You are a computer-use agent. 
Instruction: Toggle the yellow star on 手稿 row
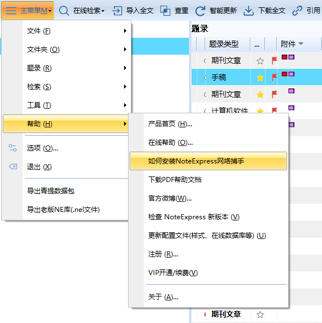(x=260, y=78)
